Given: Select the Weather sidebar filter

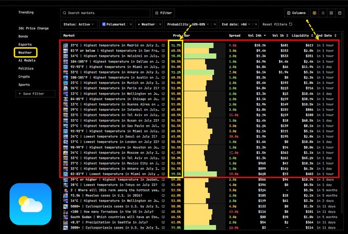Looking at the screenshot, I should click(25, 53).
